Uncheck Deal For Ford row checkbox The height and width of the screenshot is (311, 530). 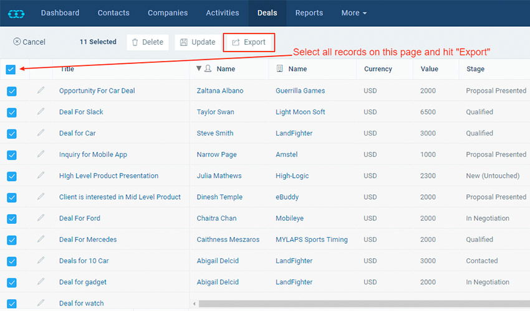(12, 219)
